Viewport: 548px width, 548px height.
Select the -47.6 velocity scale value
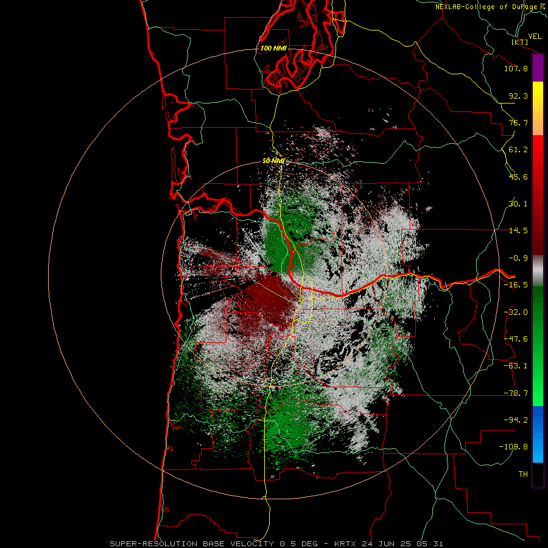[516, 339]
